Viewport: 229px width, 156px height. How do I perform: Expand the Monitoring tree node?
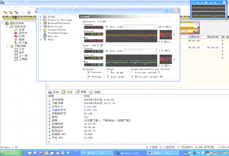pos(40,27)
